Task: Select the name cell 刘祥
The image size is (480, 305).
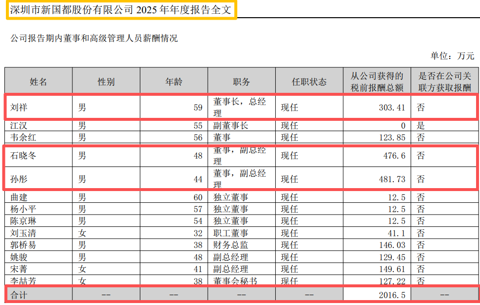Action: click(19, 108)
